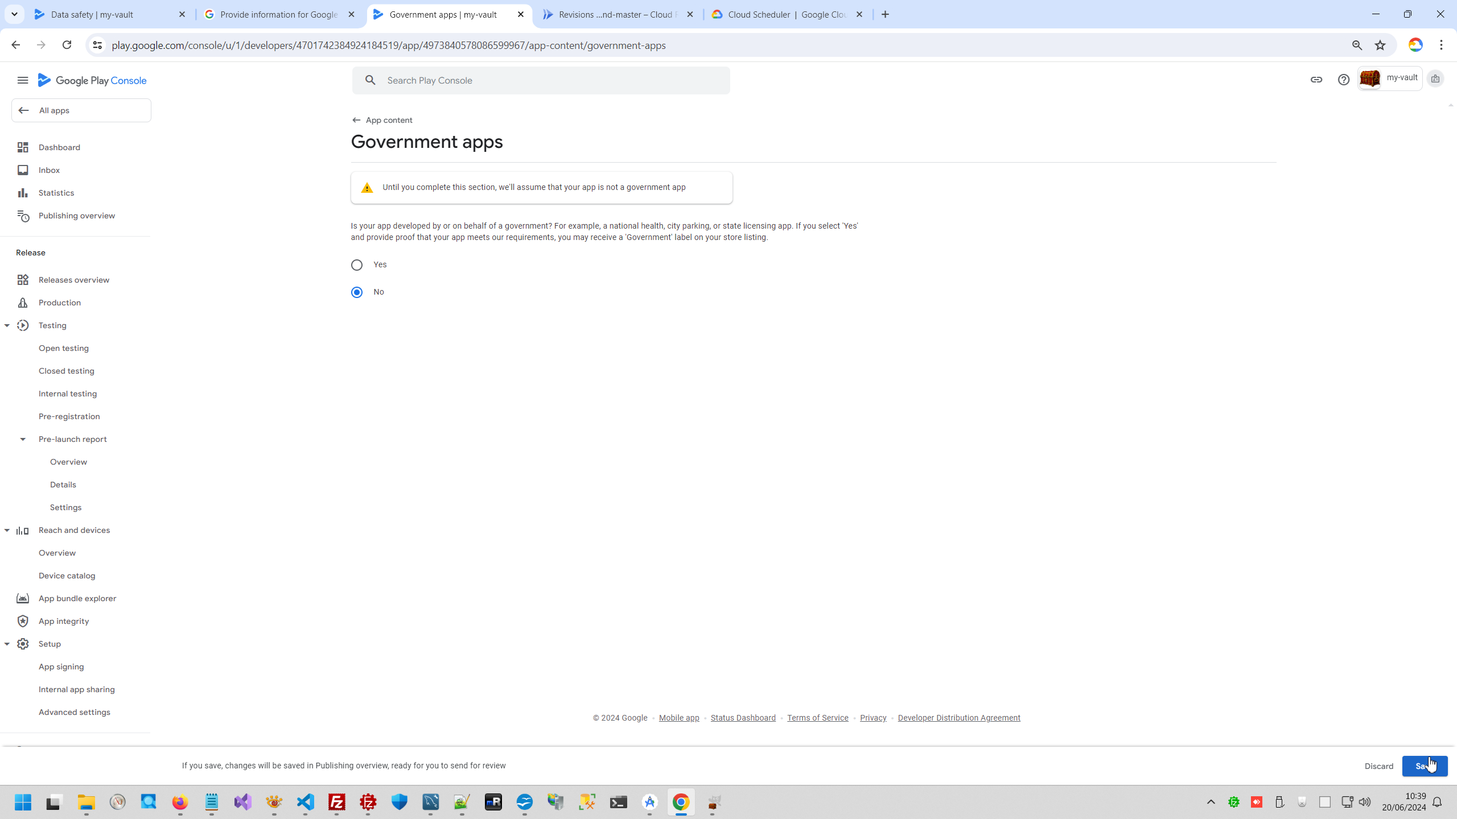Image resolution: width=1457 pixels, height=819 pixels.
Task: Open FileZilla from the taskbar
Action: [x=337, y=803]
